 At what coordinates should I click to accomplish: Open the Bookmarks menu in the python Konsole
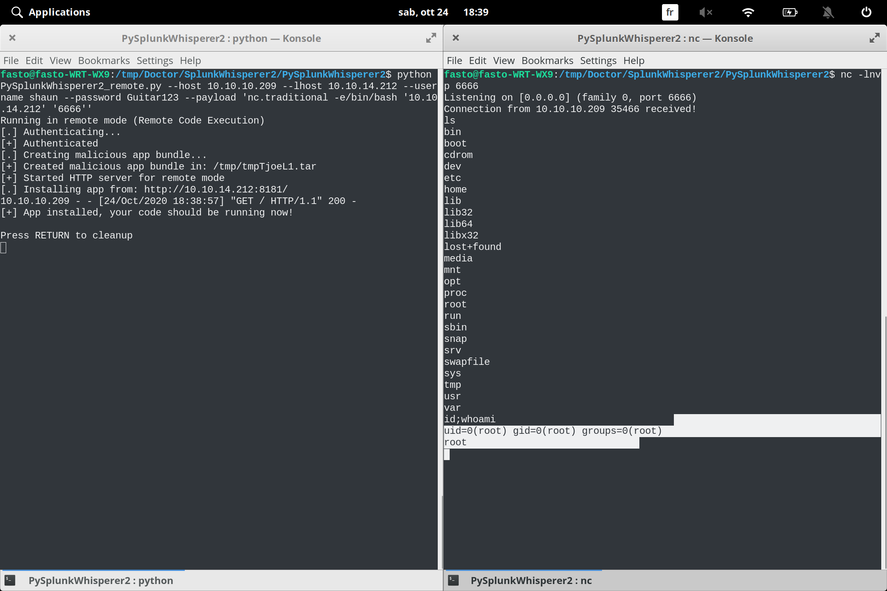coord(103,60)
